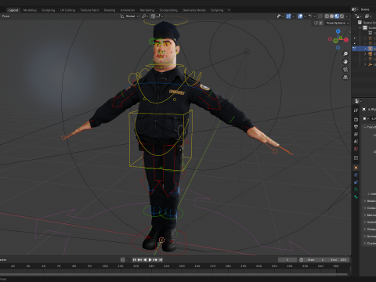The height and width of the screenshot is (282, 376).
Task: Open the Armature data properties tab
Action: click(356, 190)
